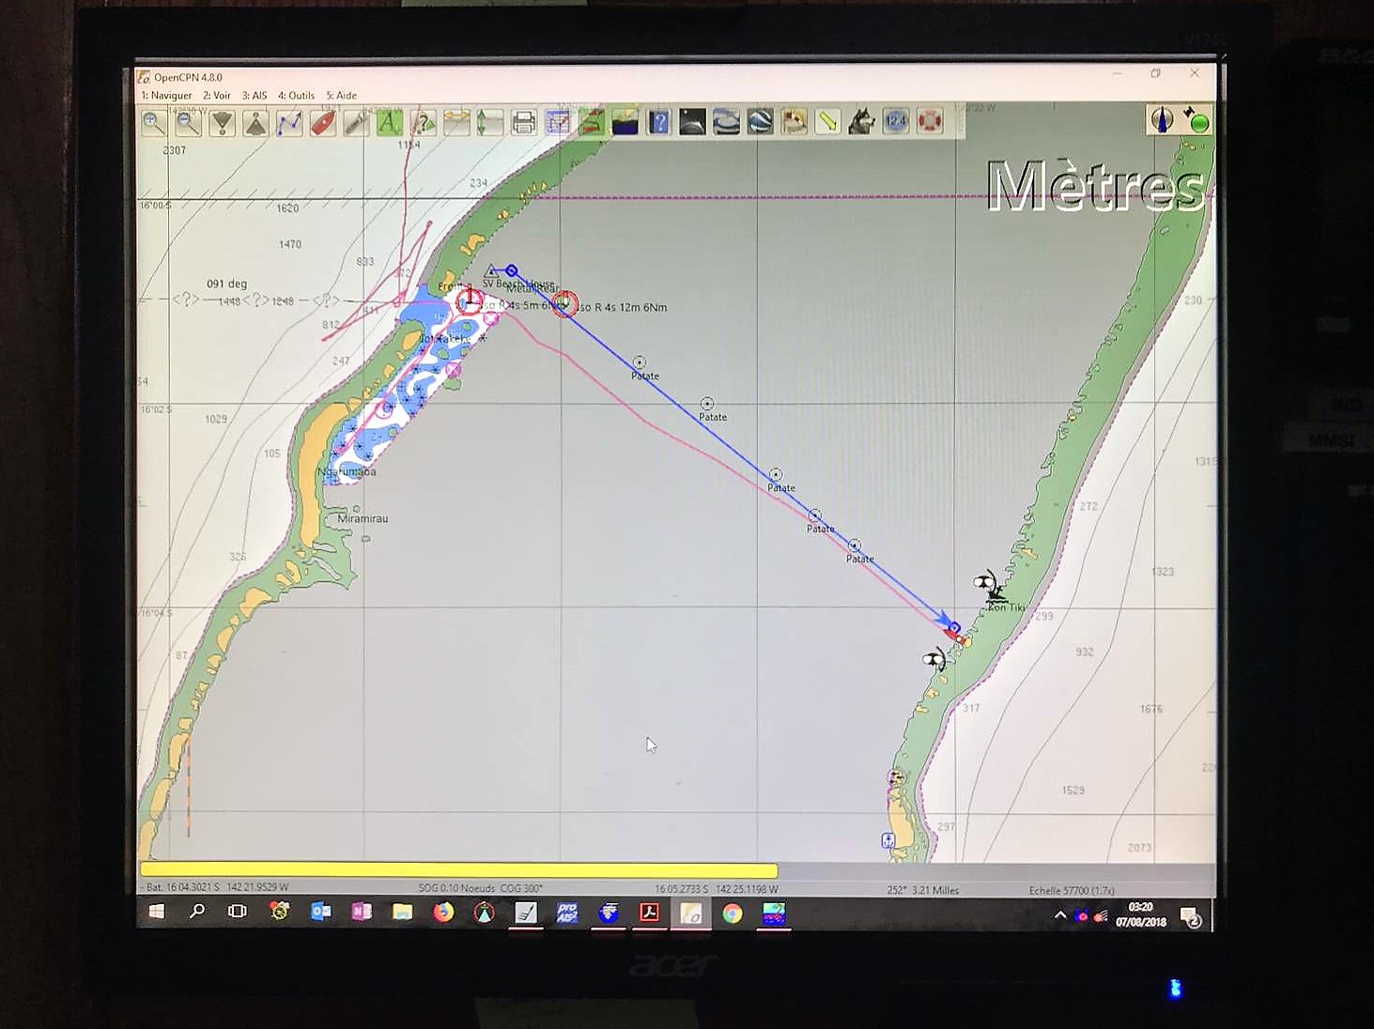Click the compass north-up indicator
The image size is (1374, 1029).
[1163, 120]
